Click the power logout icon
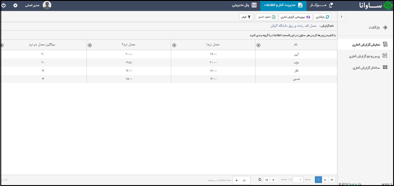394x186 pixels. [x=4, y=5]
